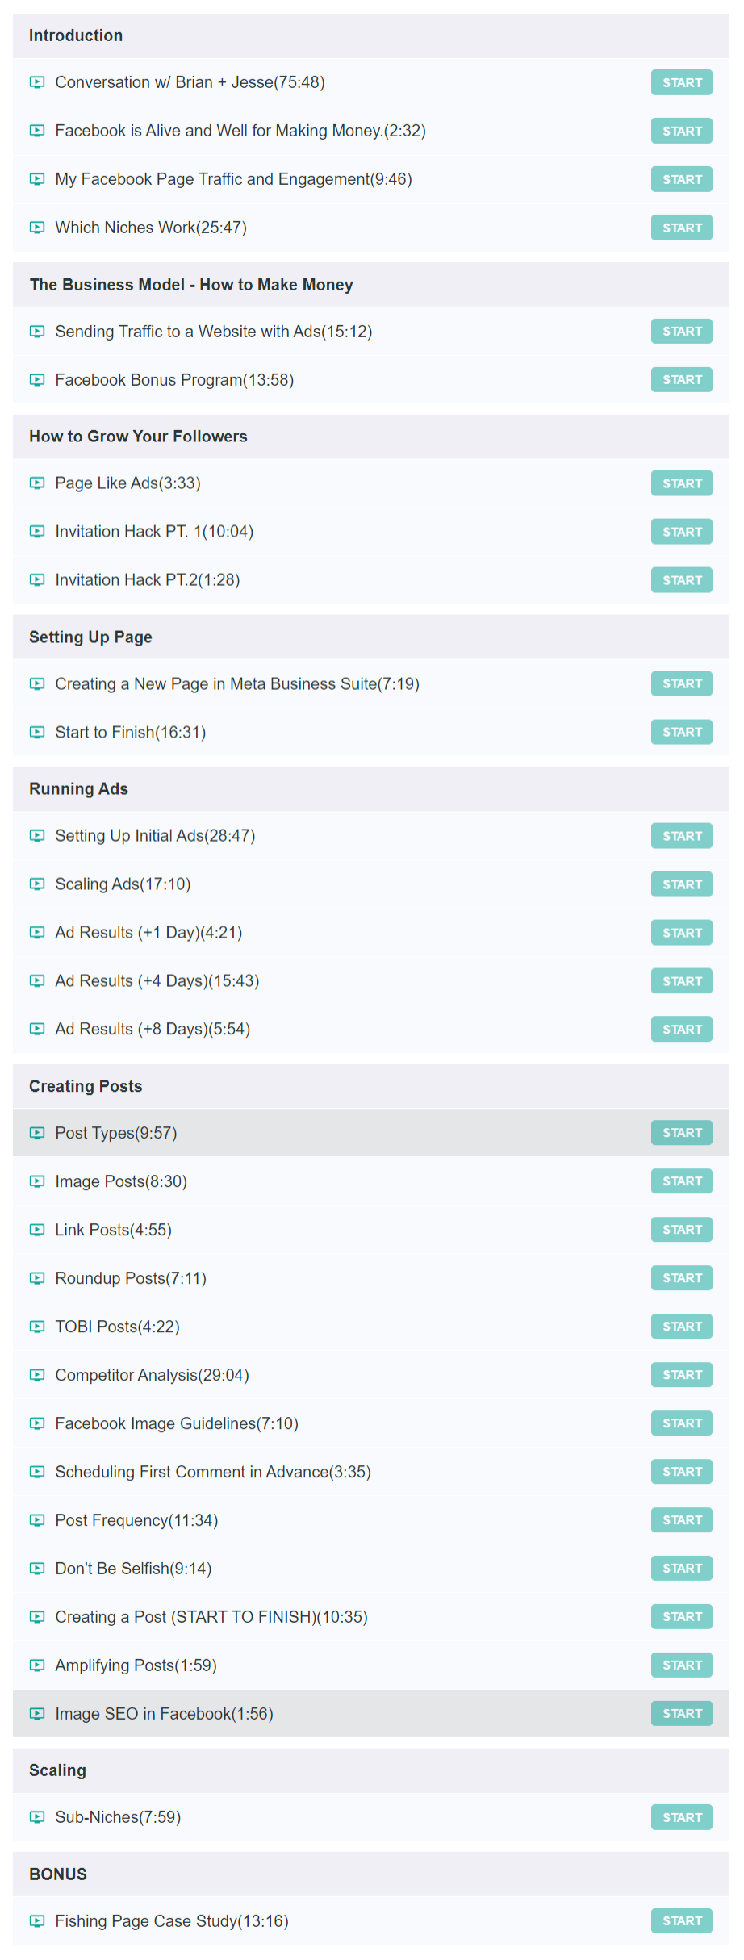Click video icon beside Start to Finish lesson
744x1960 pixels.
point(37,733)
